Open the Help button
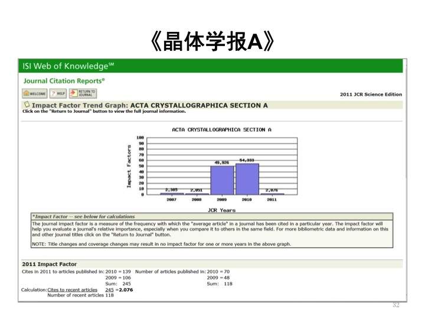The width and height of the screenshot is (425, 319). tap(58, 93)
